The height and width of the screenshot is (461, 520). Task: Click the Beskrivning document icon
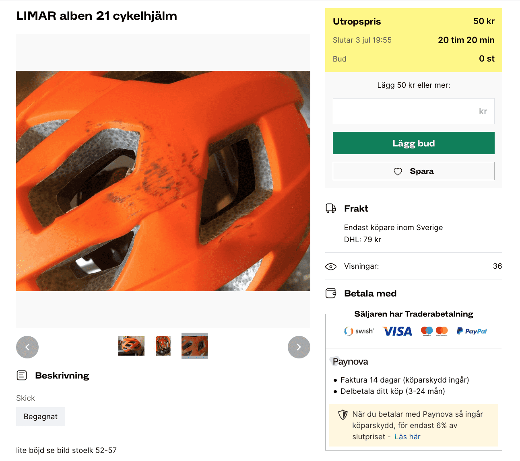point(22,375)
